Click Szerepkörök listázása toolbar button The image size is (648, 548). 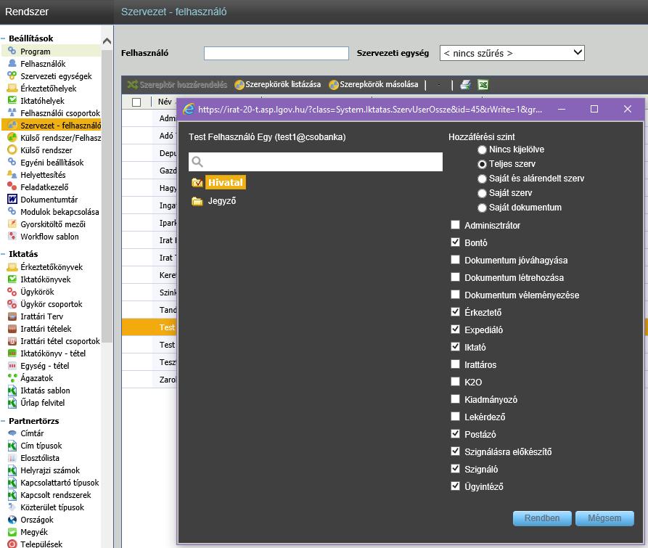pyautogui.click(x=278, y=84)
